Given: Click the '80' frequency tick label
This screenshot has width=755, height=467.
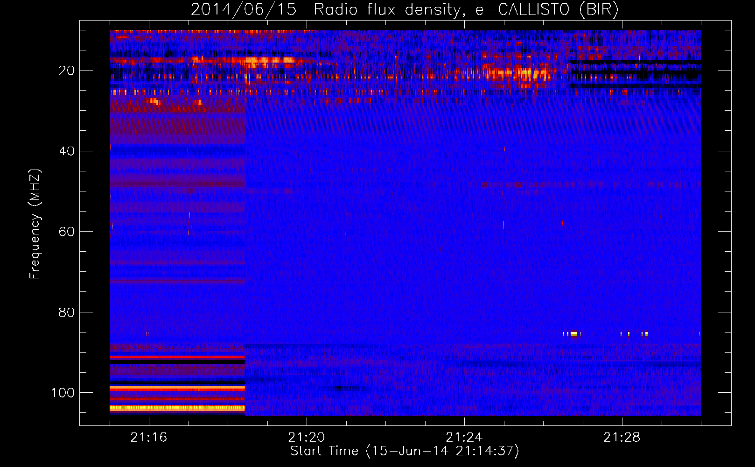Looking at the screenshot, I should click(x=67, y=312).
